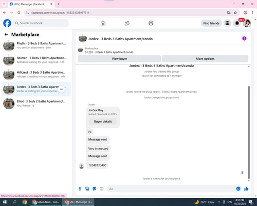Click the 'Very interested' message bubble

click(x=98, y=149)
